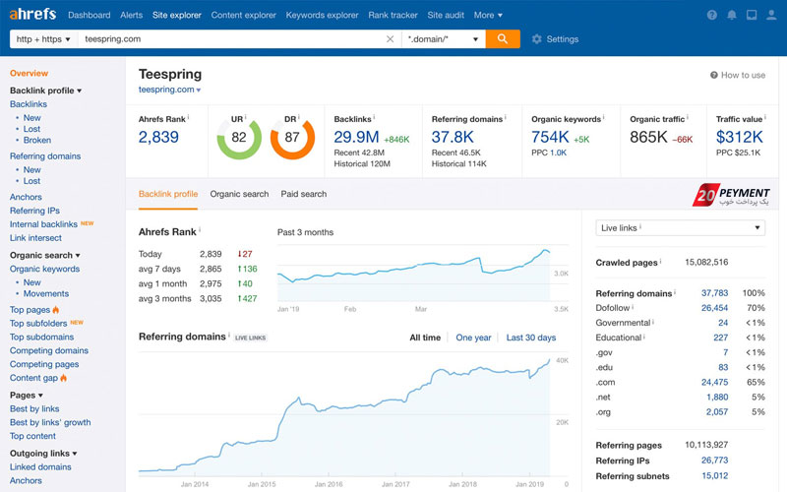Open the Anchors link under Backlink profile
The image size is (787, 492).
pyautogui.click(x=26, y=197)
